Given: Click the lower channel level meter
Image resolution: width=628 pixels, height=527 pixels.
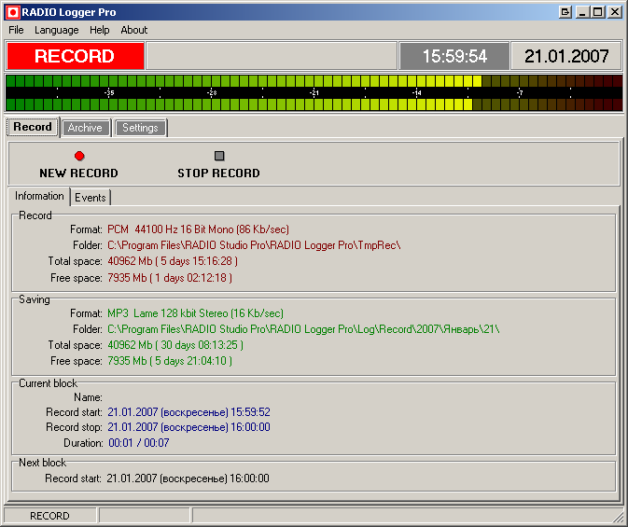Looking at the screenshot, I should 314,104.
